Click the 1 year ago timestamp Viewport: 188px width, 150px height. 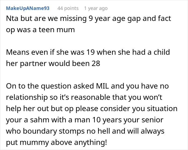pos(96,8)
